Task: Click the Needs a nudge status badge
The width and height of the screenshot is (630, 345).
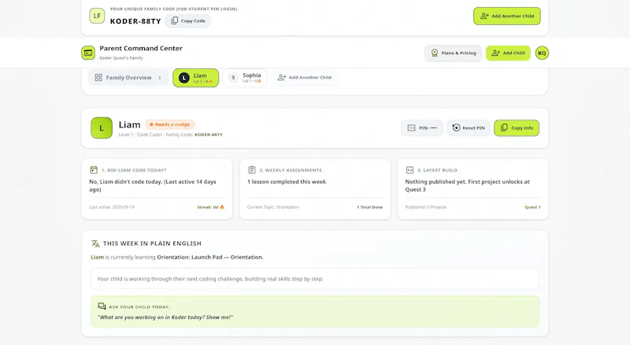Action: point(169,124)
